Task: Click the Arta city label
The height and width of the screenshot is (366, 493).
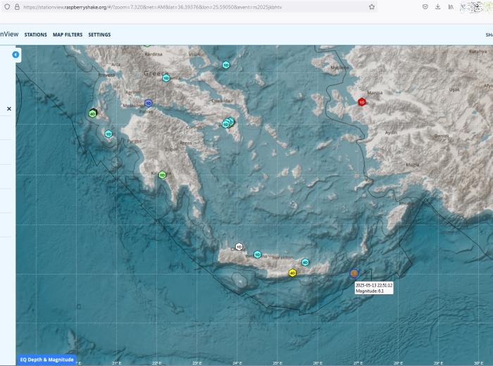Action: pos(116,65)
